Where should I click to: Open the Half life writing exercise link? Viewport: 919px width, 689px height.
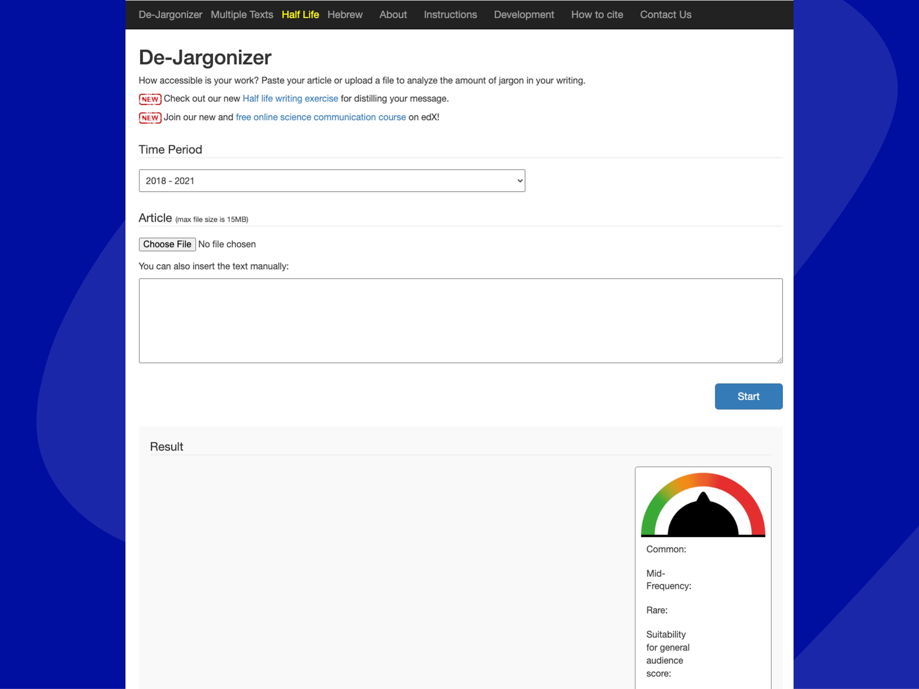coord(290,99)
